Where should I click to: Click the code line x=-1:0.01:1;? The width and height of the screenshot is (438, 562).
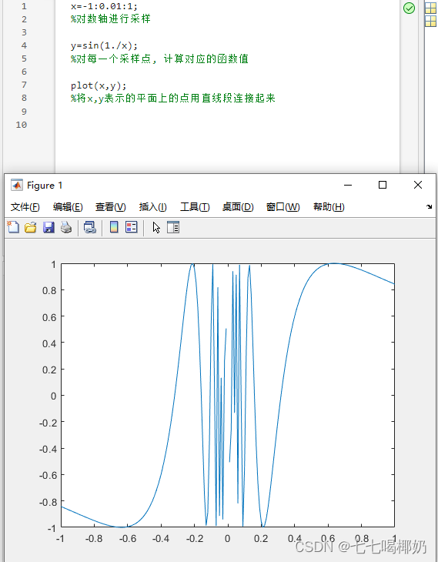(104, 6)
